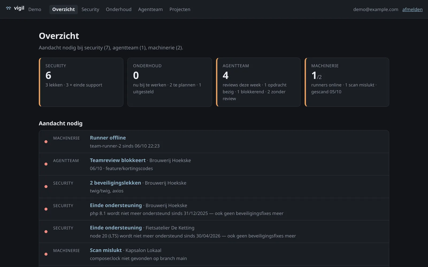Go to the Onderhoud tab
The image size is (428, 267).
coord(119,9)
